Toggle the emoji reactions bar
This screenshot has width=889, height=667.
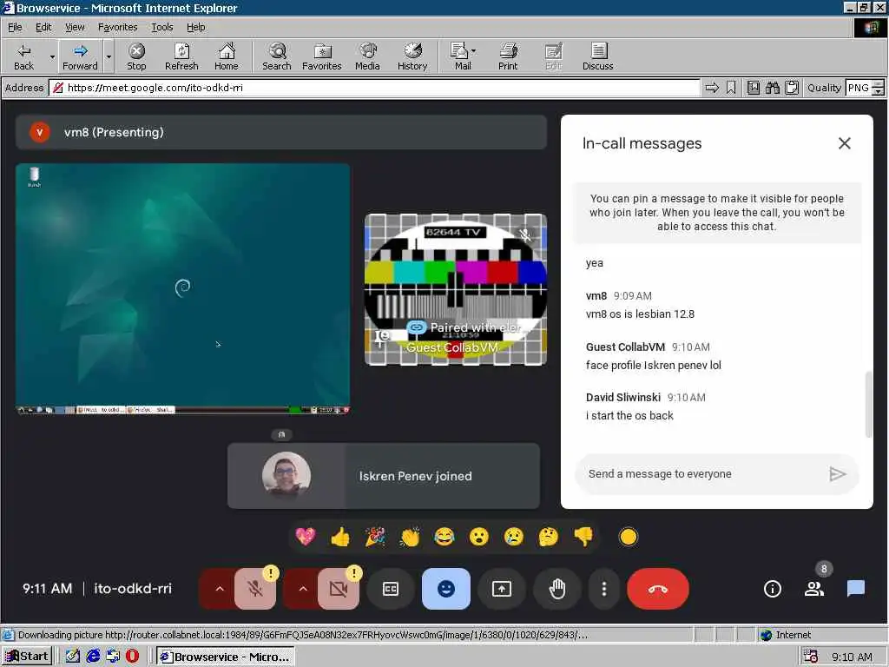446,589
